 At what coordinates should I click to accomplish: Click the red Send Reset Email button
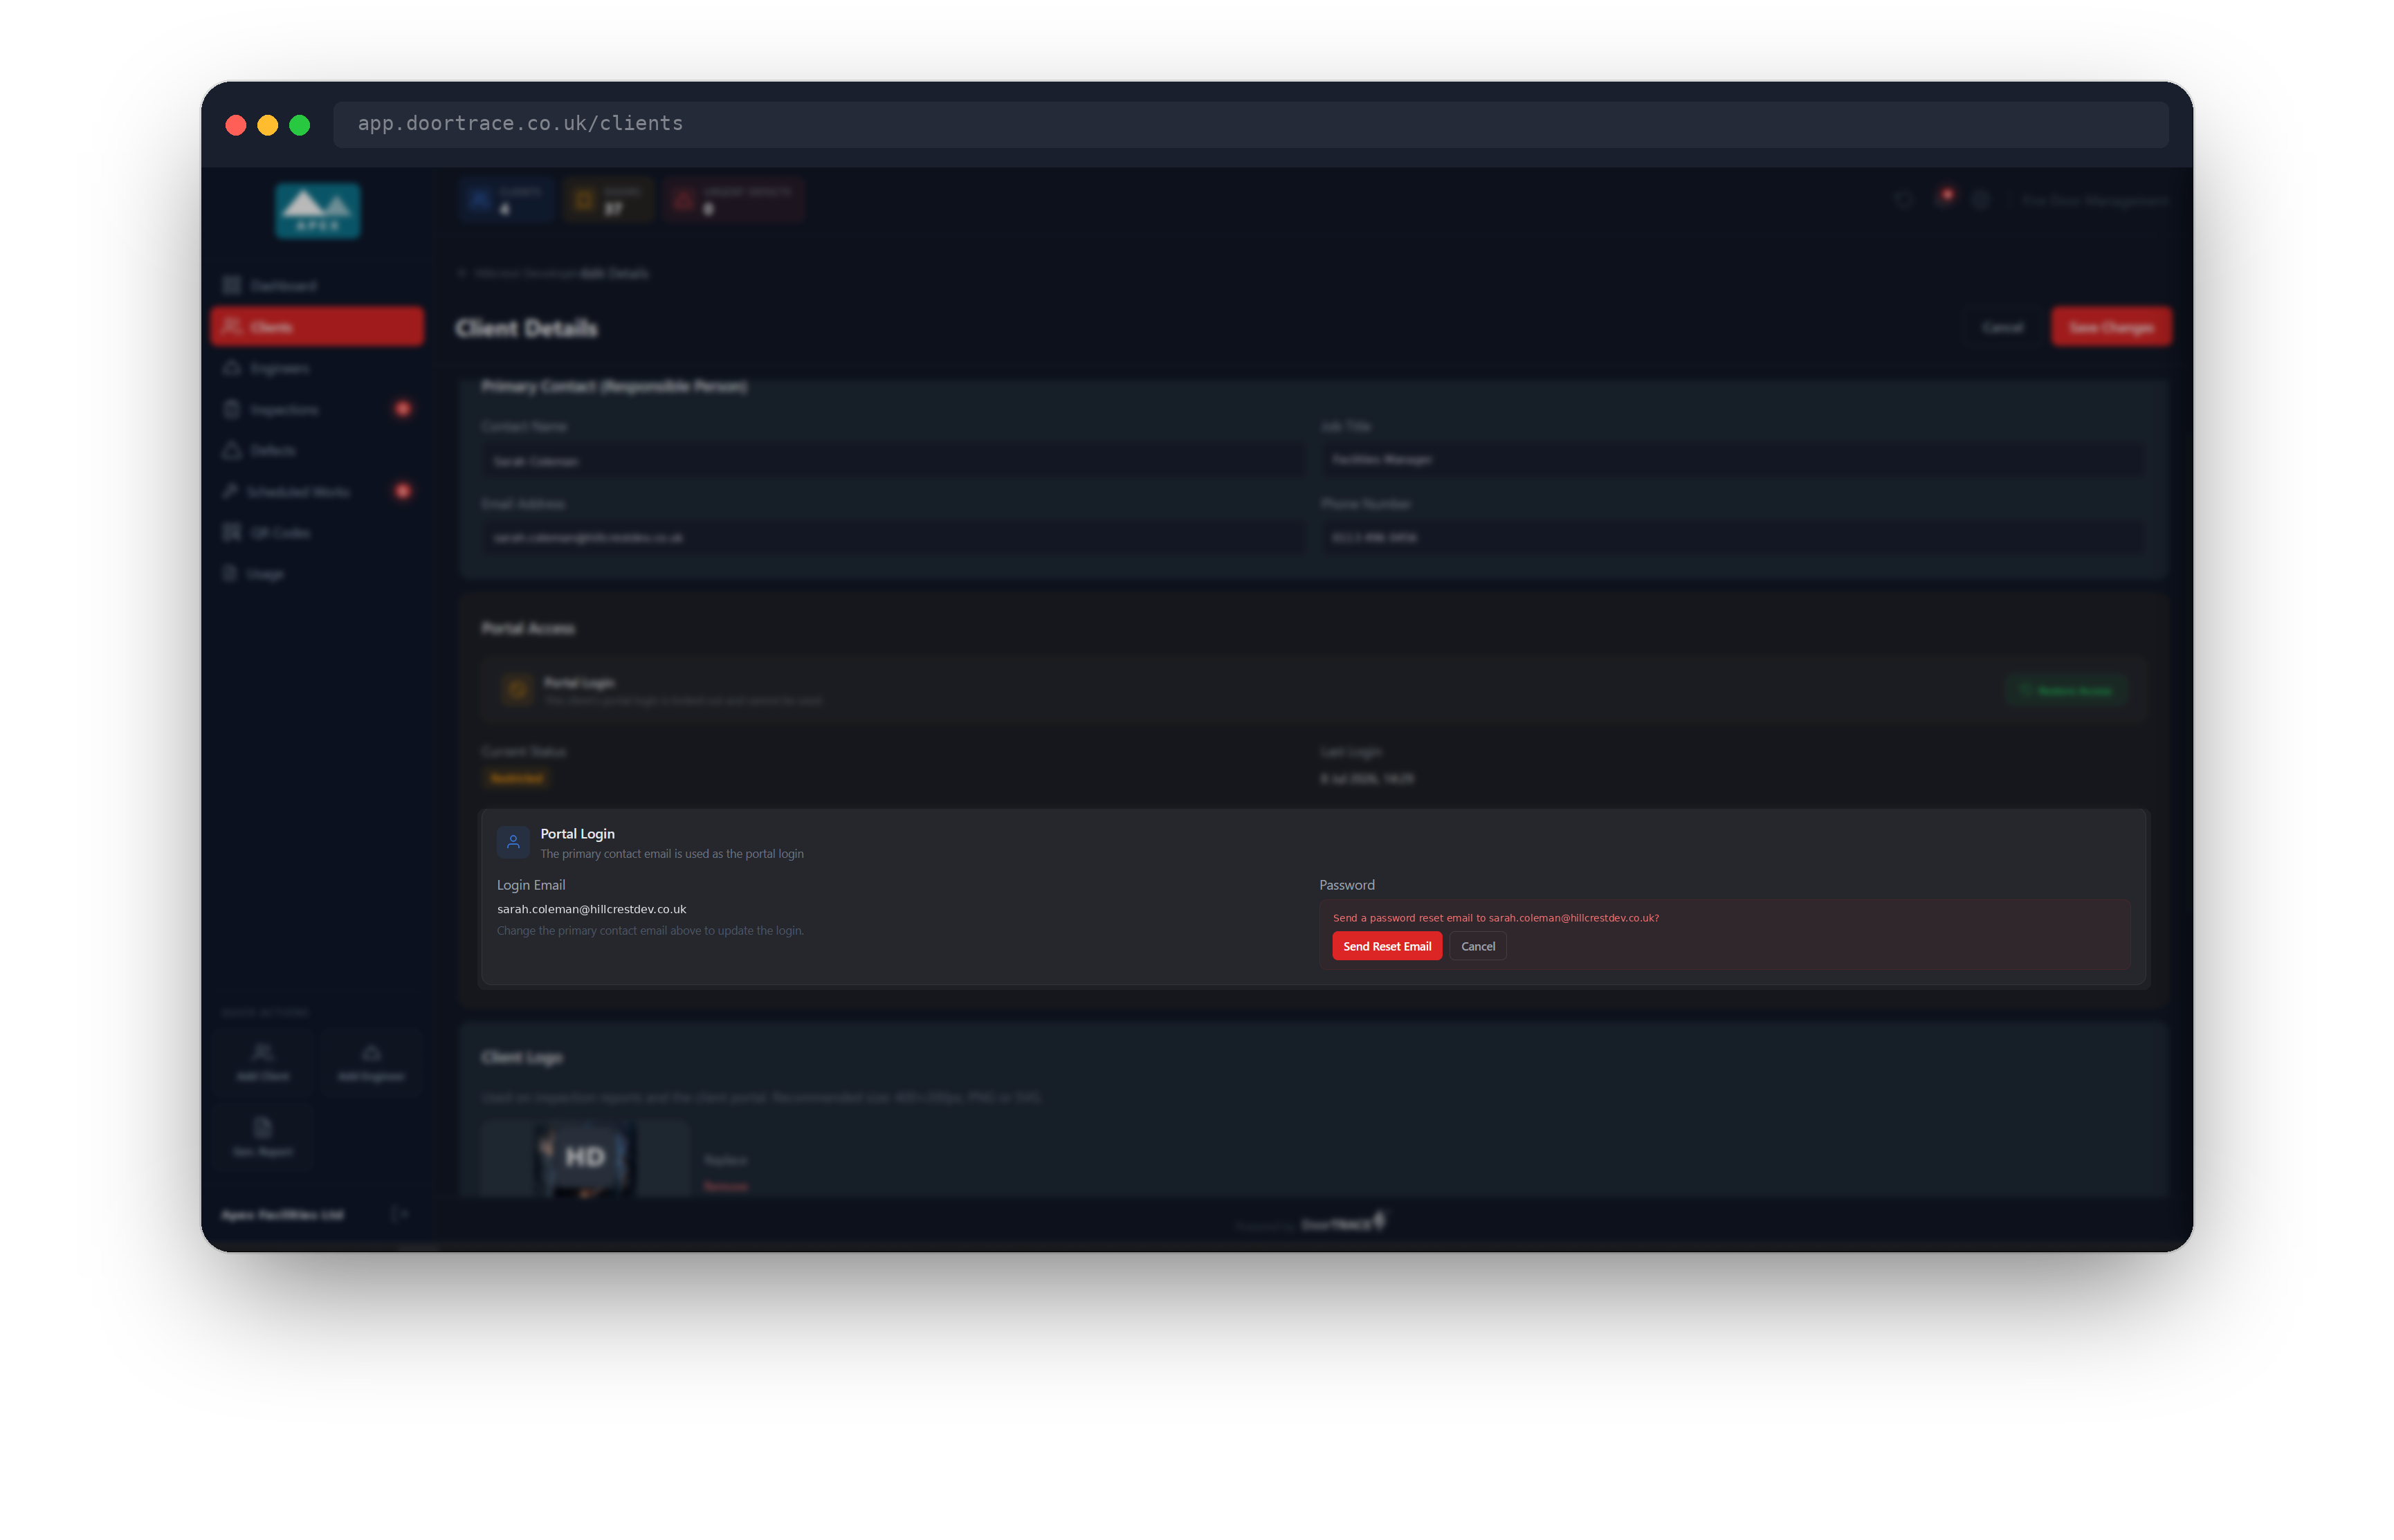point(1386,946)
